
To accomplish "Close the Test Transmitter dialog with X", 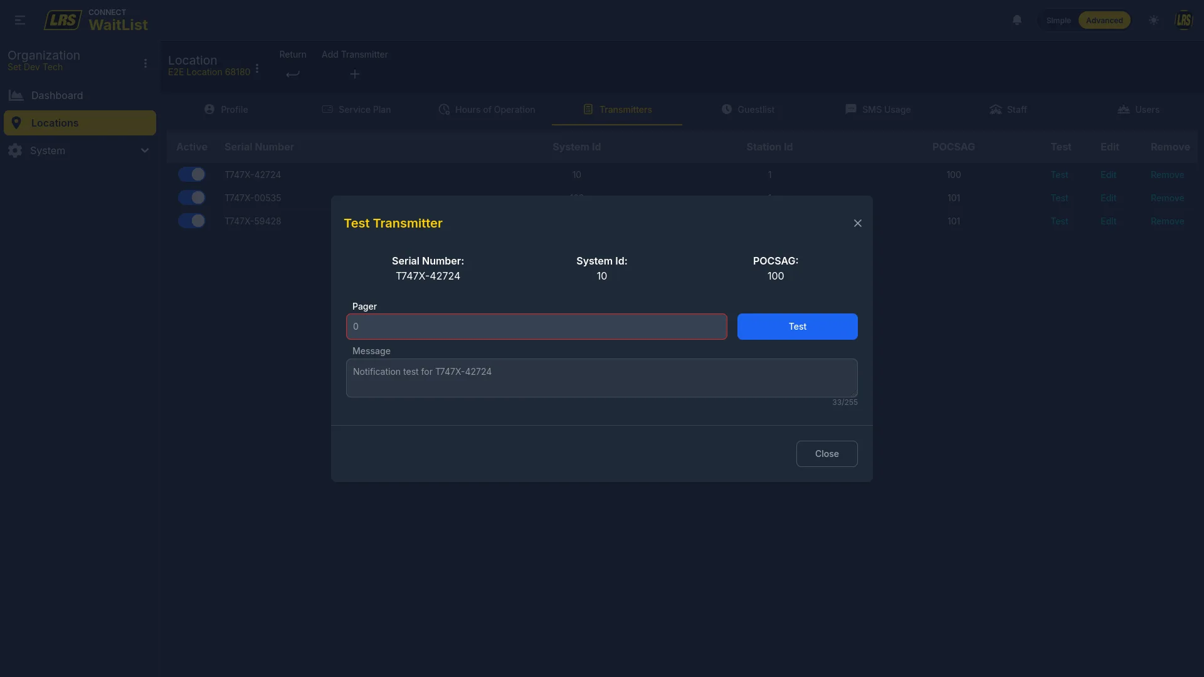I will (858, 223).
